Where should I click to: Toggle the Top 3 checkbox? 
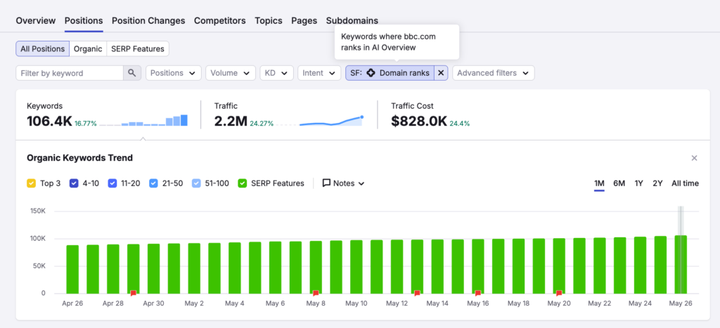31,183
